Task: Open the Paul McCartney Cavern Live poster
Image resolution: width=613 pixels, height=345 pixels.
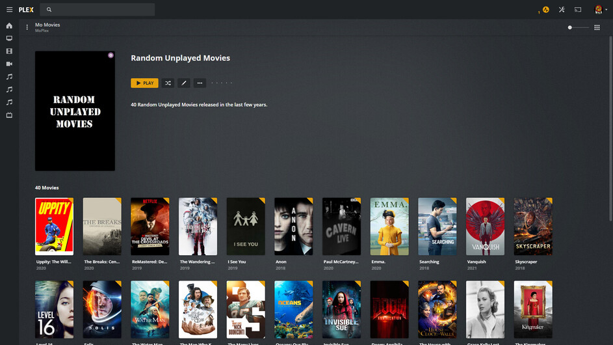Action: (342, 227)
